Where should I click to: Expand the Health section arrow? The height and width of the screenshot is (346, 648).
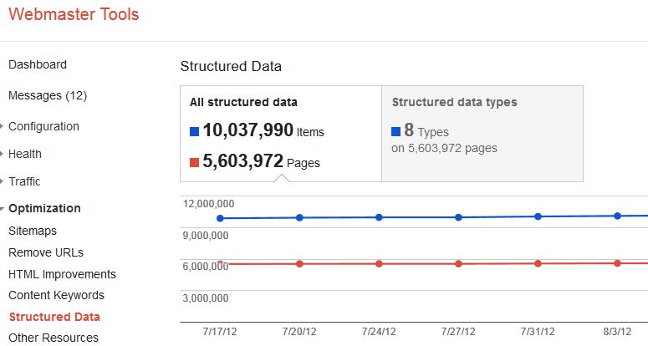tap(3, 155)
